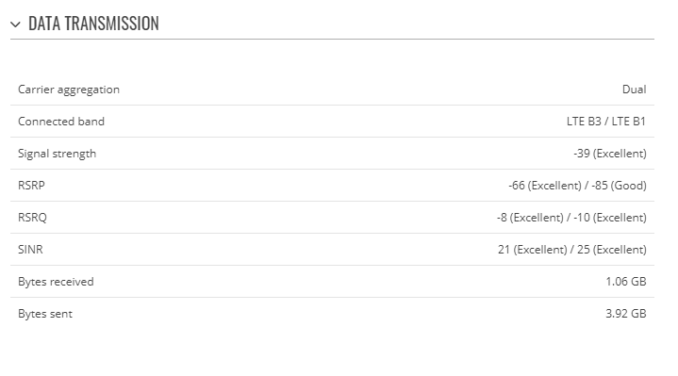Screen dimensions: 678x376
Task: Select the RSRQ row label
Action: [x=32, y=218]
